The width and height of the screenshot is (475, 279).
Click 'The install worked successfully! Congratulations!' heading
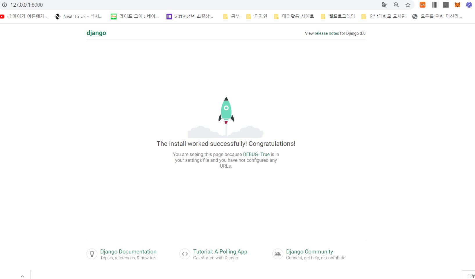point(226,144)
